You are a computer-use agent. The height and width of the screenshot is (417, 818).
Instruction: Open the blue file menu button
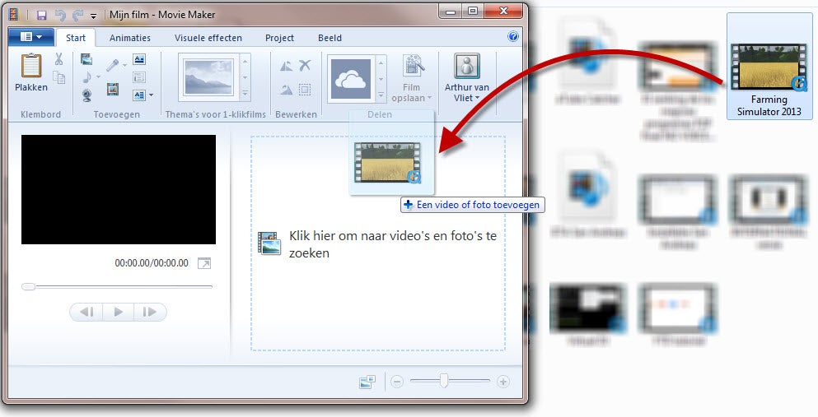point(30,37)
